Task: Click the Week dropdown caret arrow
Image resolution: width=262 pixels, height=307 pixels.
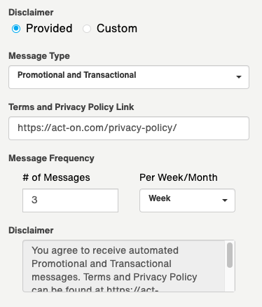Action: pos(225,200)
